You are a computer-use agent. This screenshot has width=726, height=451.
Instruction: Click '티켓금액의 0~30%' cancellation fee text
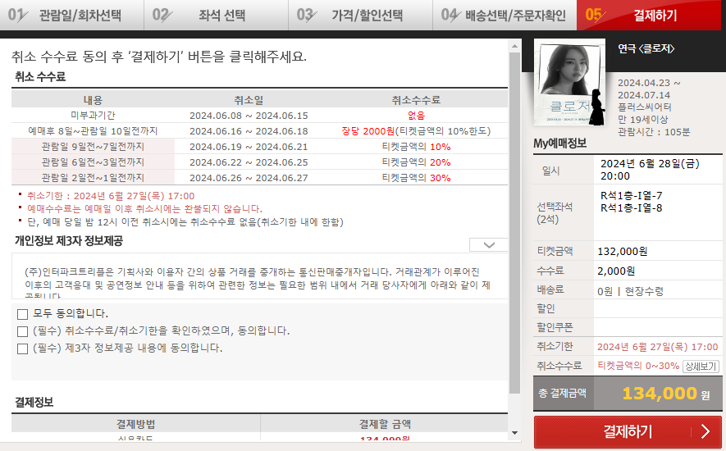click(638, 366)
